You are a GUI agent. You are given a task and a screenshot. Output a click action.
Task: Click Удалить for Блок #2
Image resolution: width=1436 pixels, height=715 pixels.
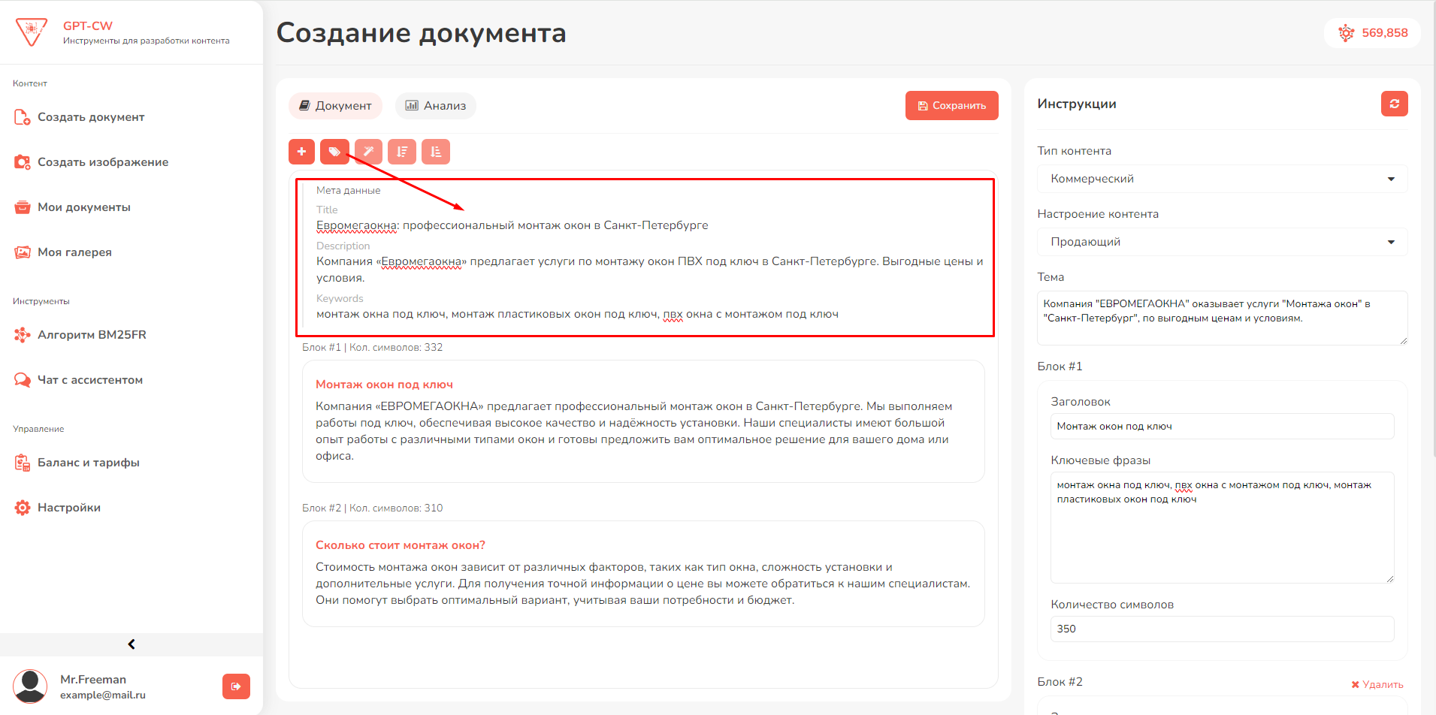pos(1377,684)
